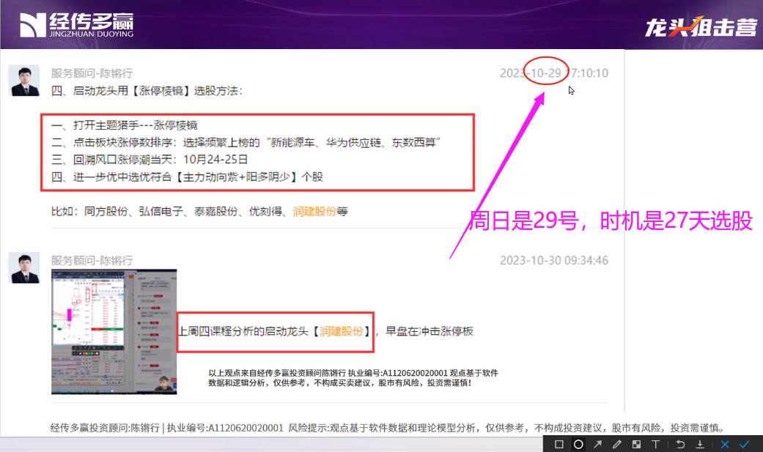Screen dimensions: 763x452
Task: Confirm screenshot with blue checkmark
Action: click(x=745, y=444)
